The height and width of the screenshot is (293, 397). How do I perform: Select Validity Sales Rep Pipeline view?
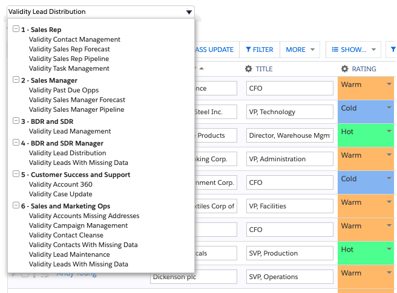(x=69, y=59)
